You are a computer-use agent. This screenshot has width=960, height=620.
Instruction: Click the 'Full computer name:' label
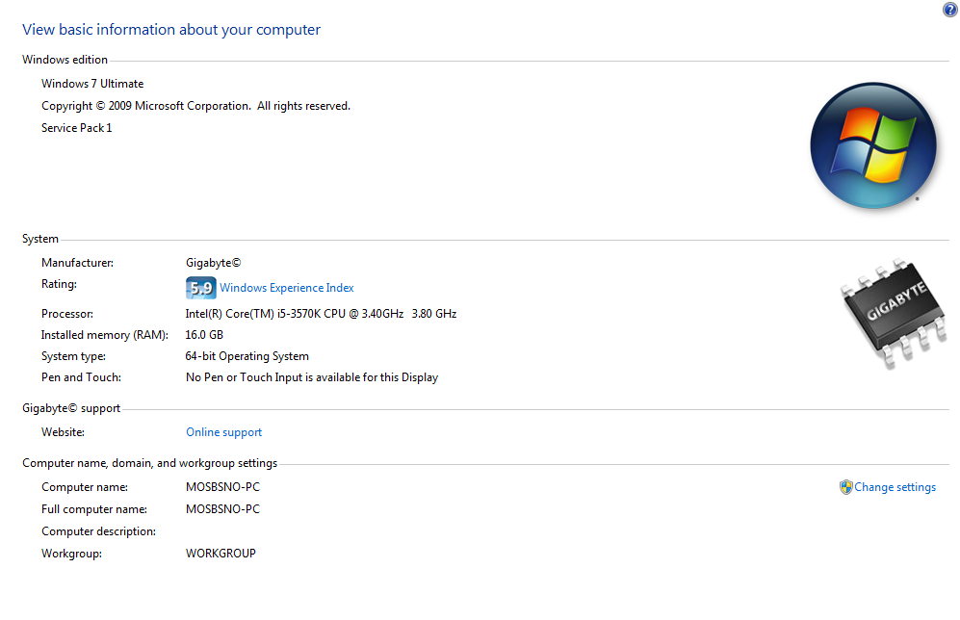click(94, 509)
